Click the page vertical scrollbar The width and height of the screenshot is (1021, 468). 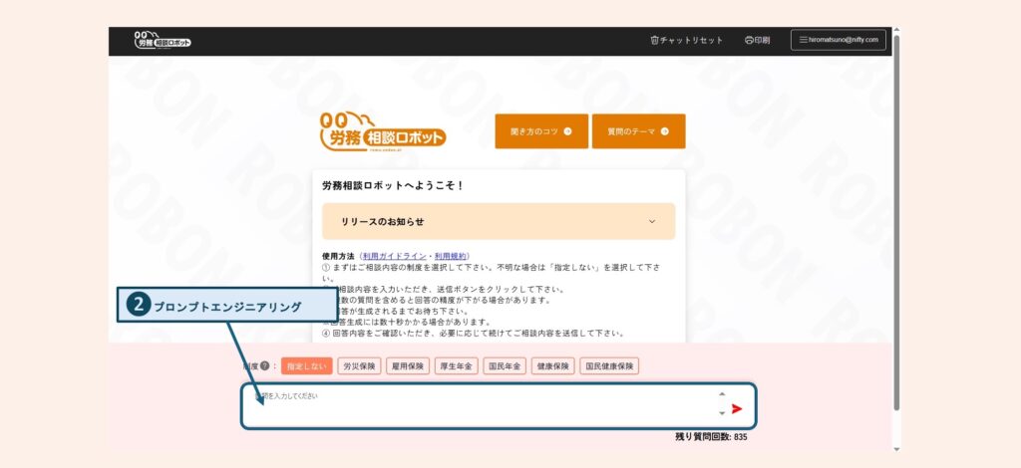[x=896, y=223]
